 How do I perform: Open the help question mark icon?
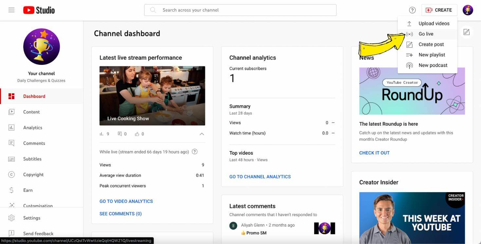click(412, 10)
